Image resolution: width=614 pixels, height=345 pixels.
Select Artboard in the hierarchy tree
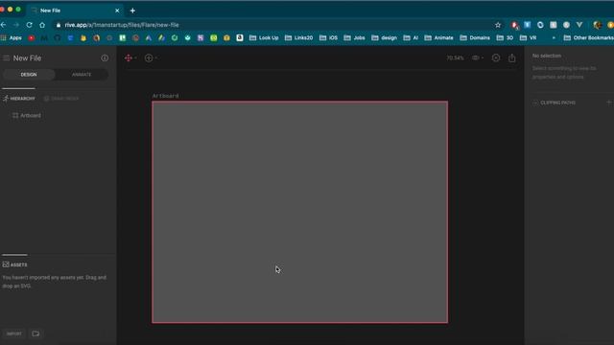27,115
